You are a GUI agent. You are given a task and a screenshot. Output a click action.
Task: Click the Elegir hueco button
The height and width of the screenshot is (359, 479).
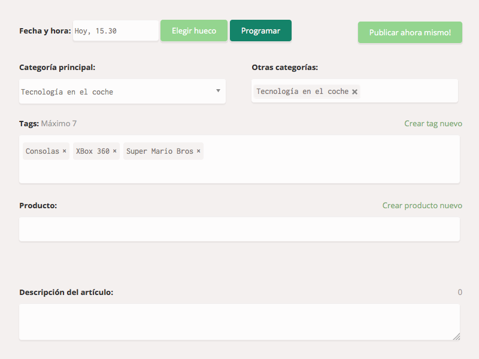point(194,31)
